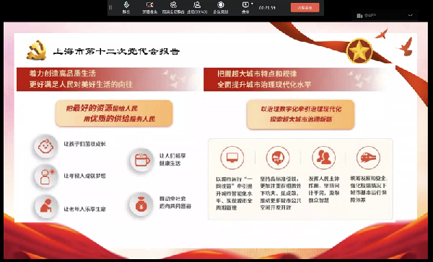The height and width of the screenshot is (262, 433).
Task: Click text 让孩子们茁壮成长
Action: [84, 144]
